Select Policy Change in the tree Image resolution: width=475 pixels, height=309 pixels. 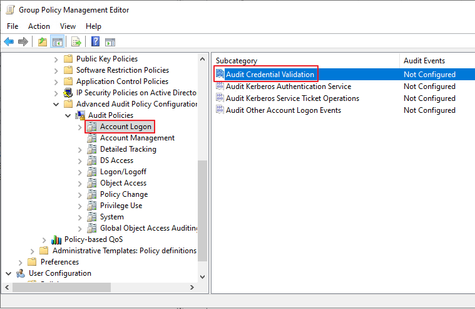click(x=124, y=194)
